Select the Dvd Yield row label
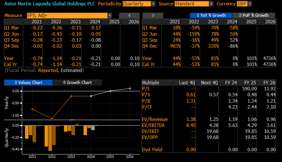 (152, 150)
